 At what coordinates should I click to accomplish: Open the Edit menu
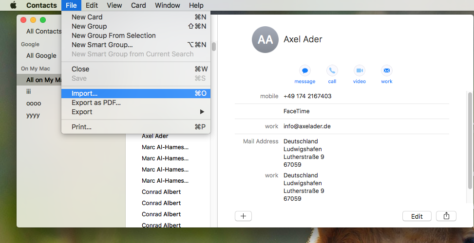(92, 5)
